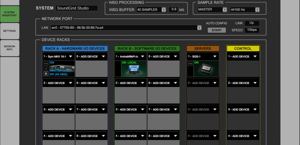Click the SPEED 1Gbps field
The image size is (300, 145).
(x=252, y=30)
